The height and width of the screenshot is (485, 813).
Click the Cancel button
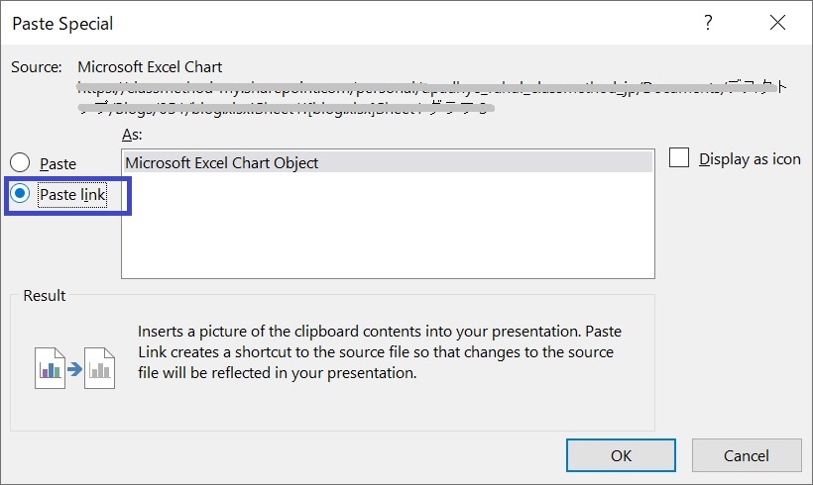click(747, 455)
